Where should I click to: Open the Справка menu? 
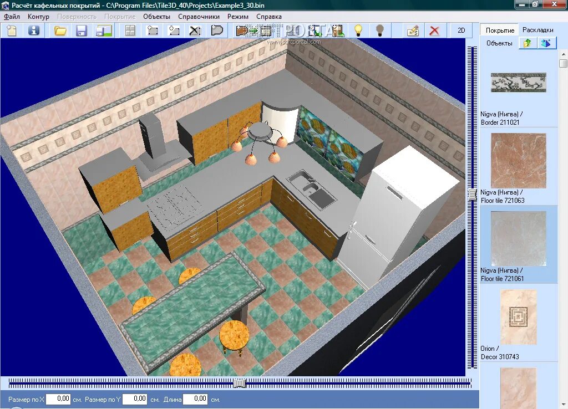269,17
